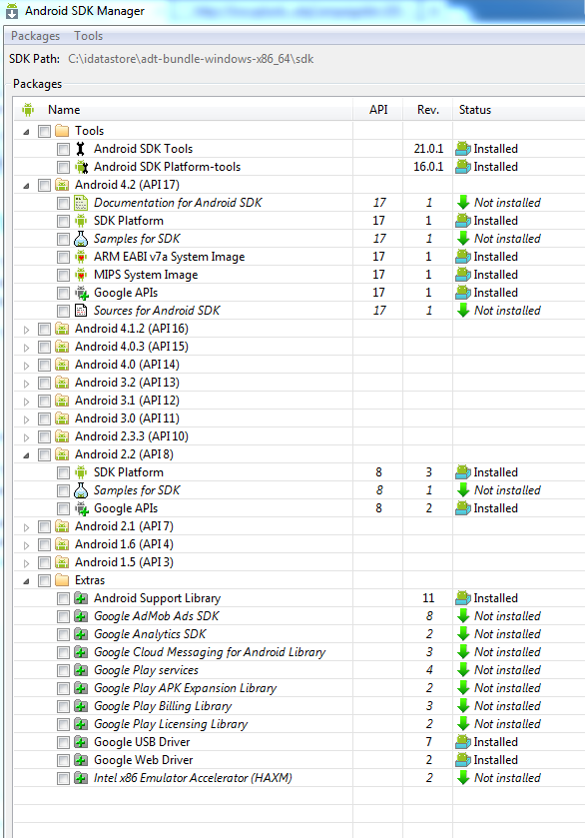585x838 pixels.
Task: Click the android icon in the Name column header
Action: point(28,110)
